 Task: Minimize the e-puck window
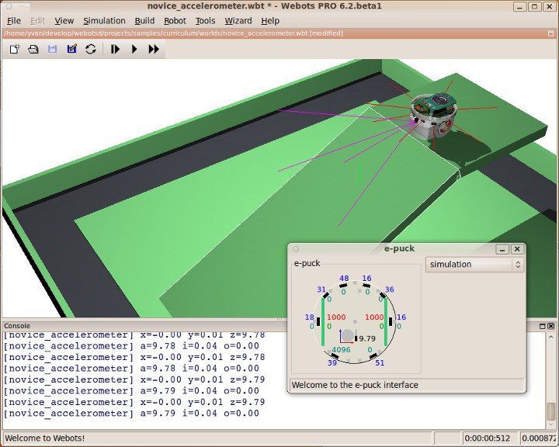[x=502, y=249]
